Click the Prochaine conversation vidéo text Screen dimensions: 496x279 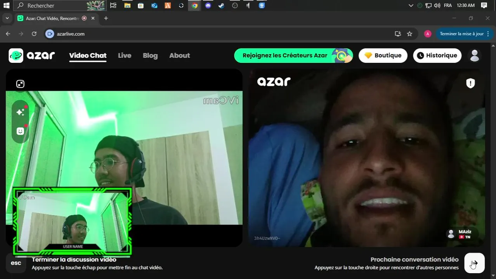(x=414, y=260)
